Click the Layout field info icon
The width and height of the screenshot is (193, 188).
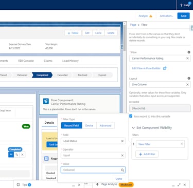189,78
